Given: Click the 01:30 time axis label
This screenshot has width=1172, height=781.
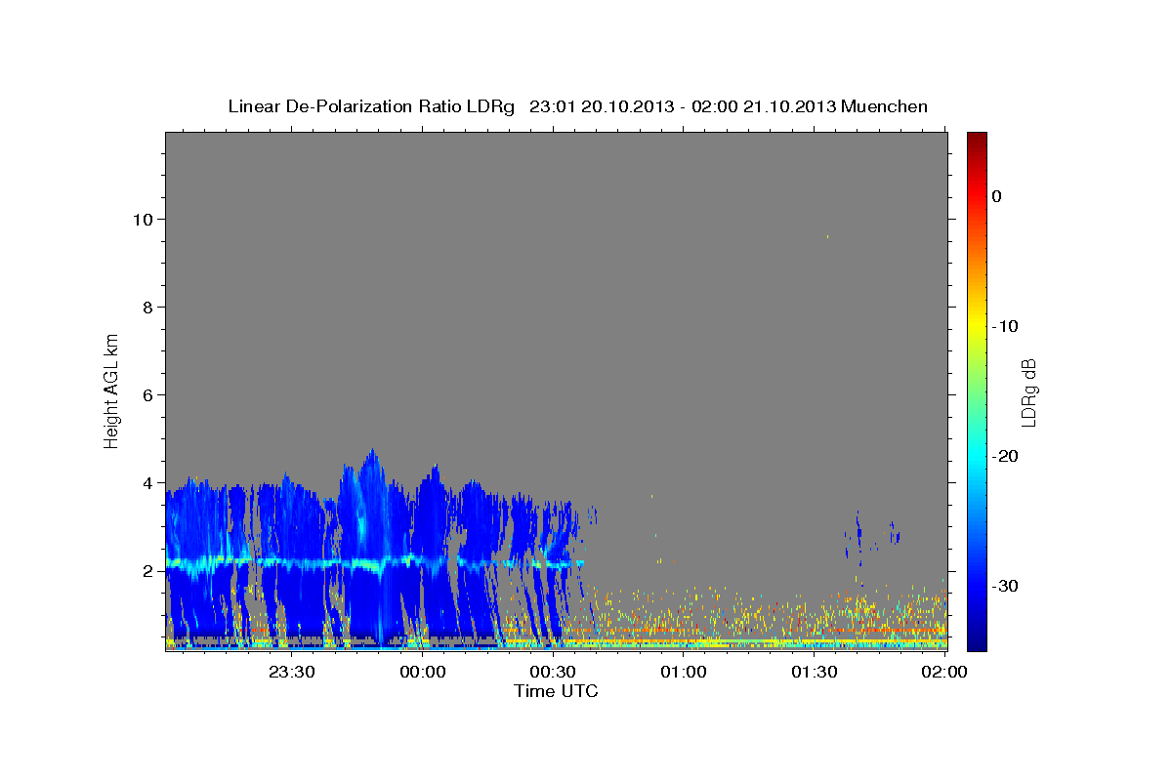Looking at the screenshot, I should tap(815, 672).
